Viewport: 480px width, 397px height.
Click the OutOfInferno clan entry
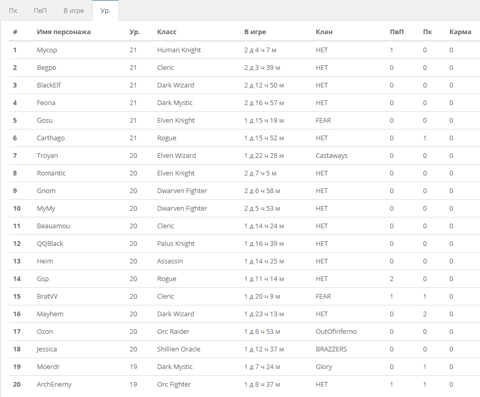pyautogui.click(x=336, y=332)
